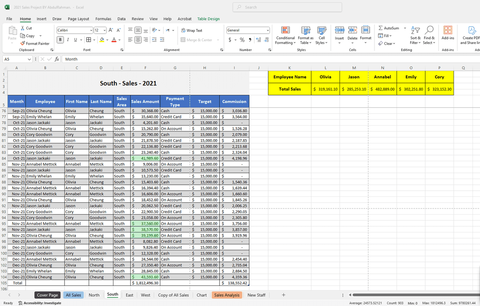Click the Insert Function fx icon
The width and height of the screenshot is (480, 306).
57,59
